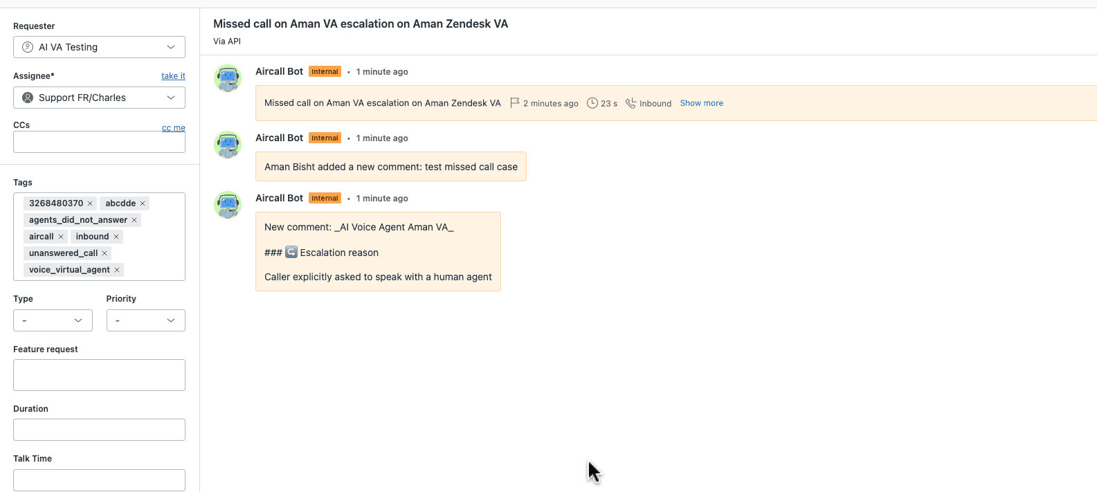
Task: Remove the aircall tag
Action: point(61,237)
